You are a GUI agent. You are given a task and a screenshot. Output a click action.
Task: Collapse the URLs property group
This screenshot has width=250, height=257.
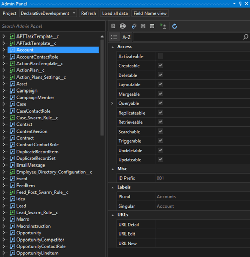pyautogui.click(x=113, y=215)
